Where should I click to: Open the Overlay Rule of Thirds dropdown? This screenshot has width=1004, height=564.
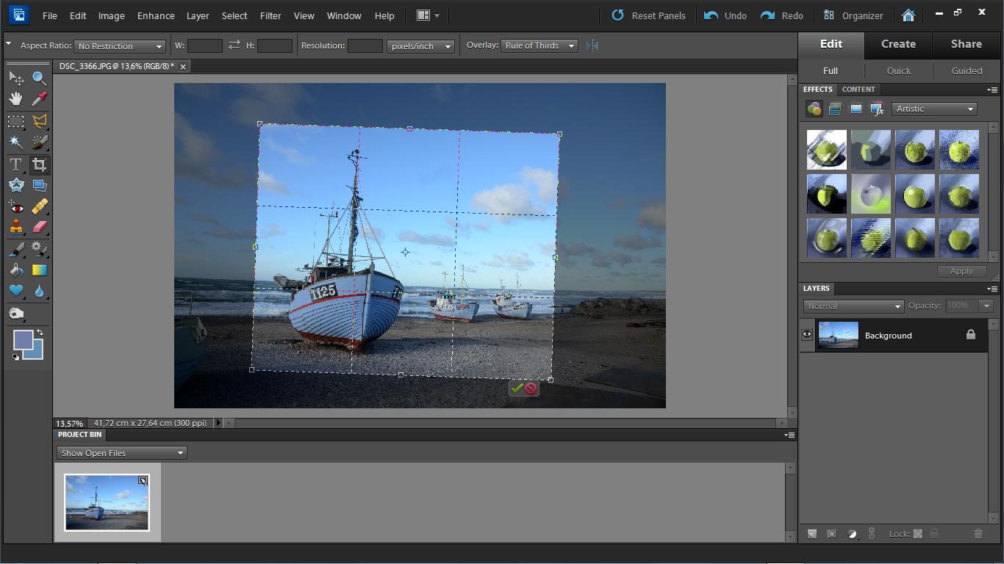coord(539,46)
